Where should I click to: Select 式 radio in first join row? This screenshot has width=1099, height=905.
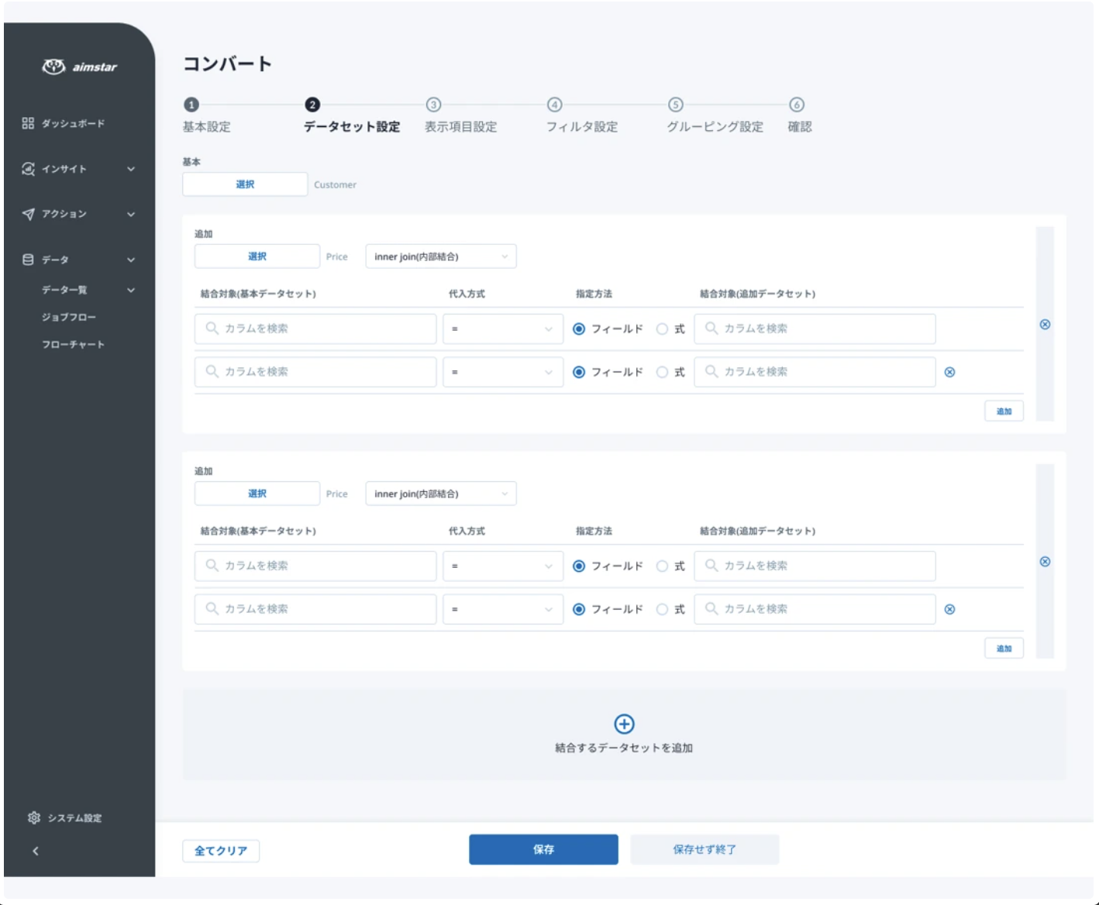(x=662, y=329)
